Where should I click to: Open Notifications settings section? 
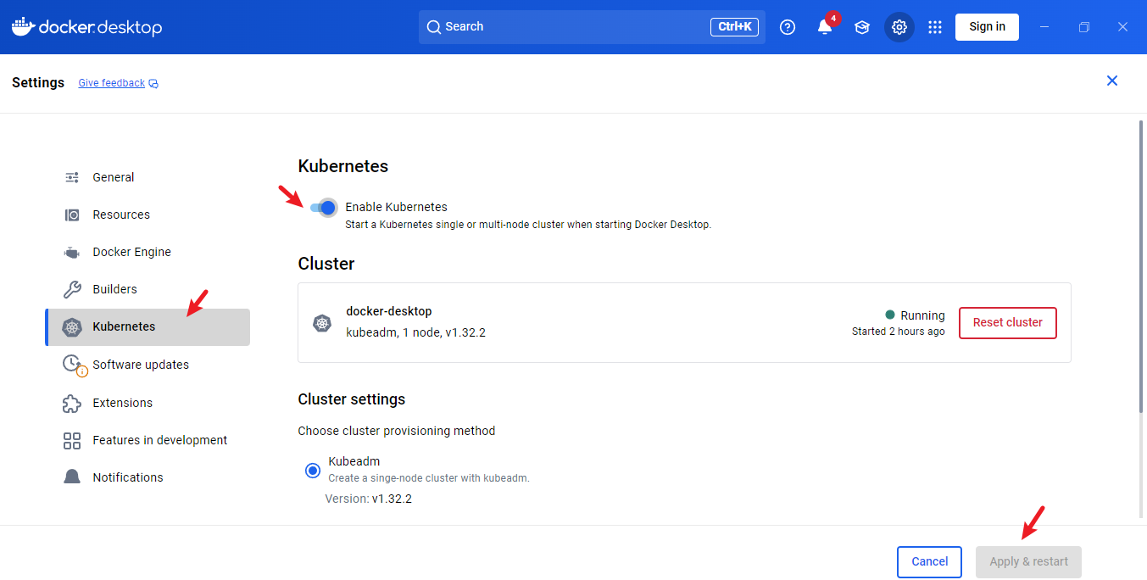pos(148,477)
